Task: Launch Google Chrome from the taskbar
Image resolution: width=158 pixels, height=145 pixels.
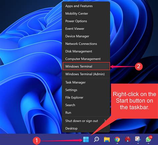Action: pos(117,139)
